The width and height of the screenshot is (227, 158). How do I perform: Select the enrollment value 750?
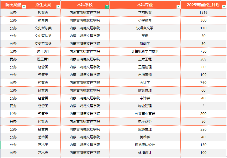pyautogui.click(x=203, y=52)
